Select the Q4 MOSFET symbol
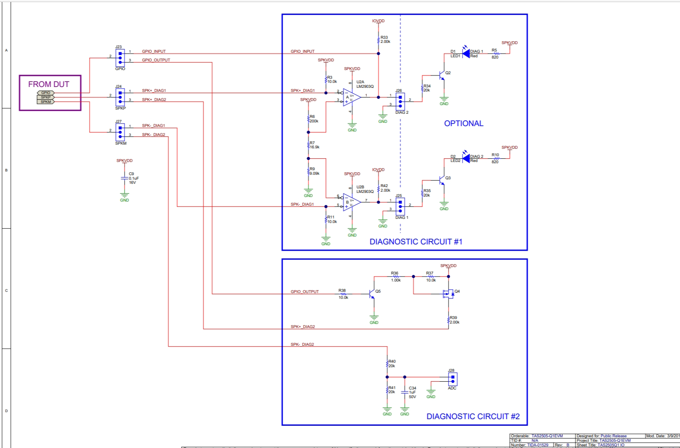The width and height of the screenshot is (680, 448). [448, 293]
